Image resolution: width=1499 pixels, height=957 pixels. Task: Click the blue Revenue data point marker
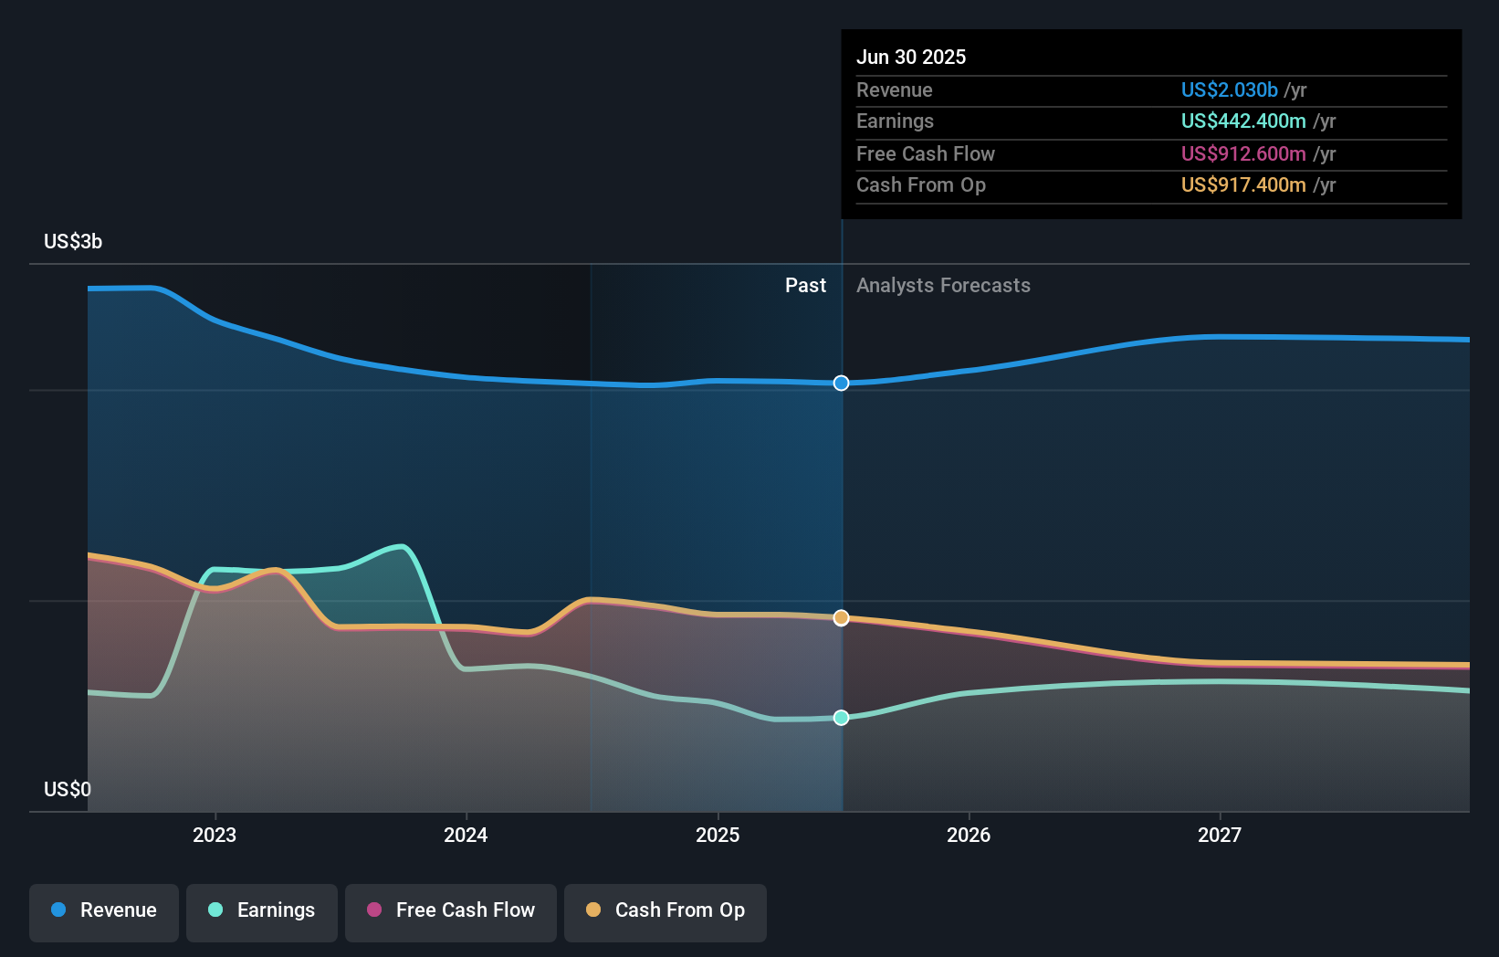point(841,383)
